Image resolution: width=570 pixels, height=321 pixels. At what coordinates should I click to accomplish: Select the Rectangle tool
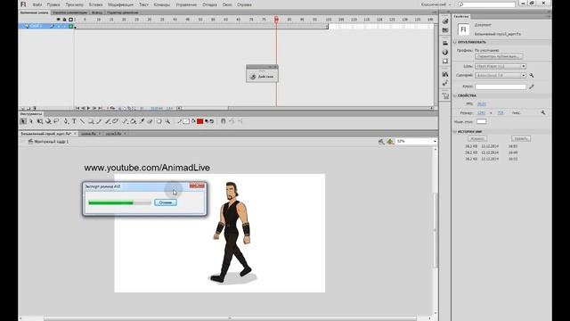point(91,121)
